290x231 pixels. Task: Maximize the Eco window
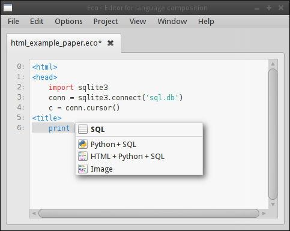[x=269, y=8]
